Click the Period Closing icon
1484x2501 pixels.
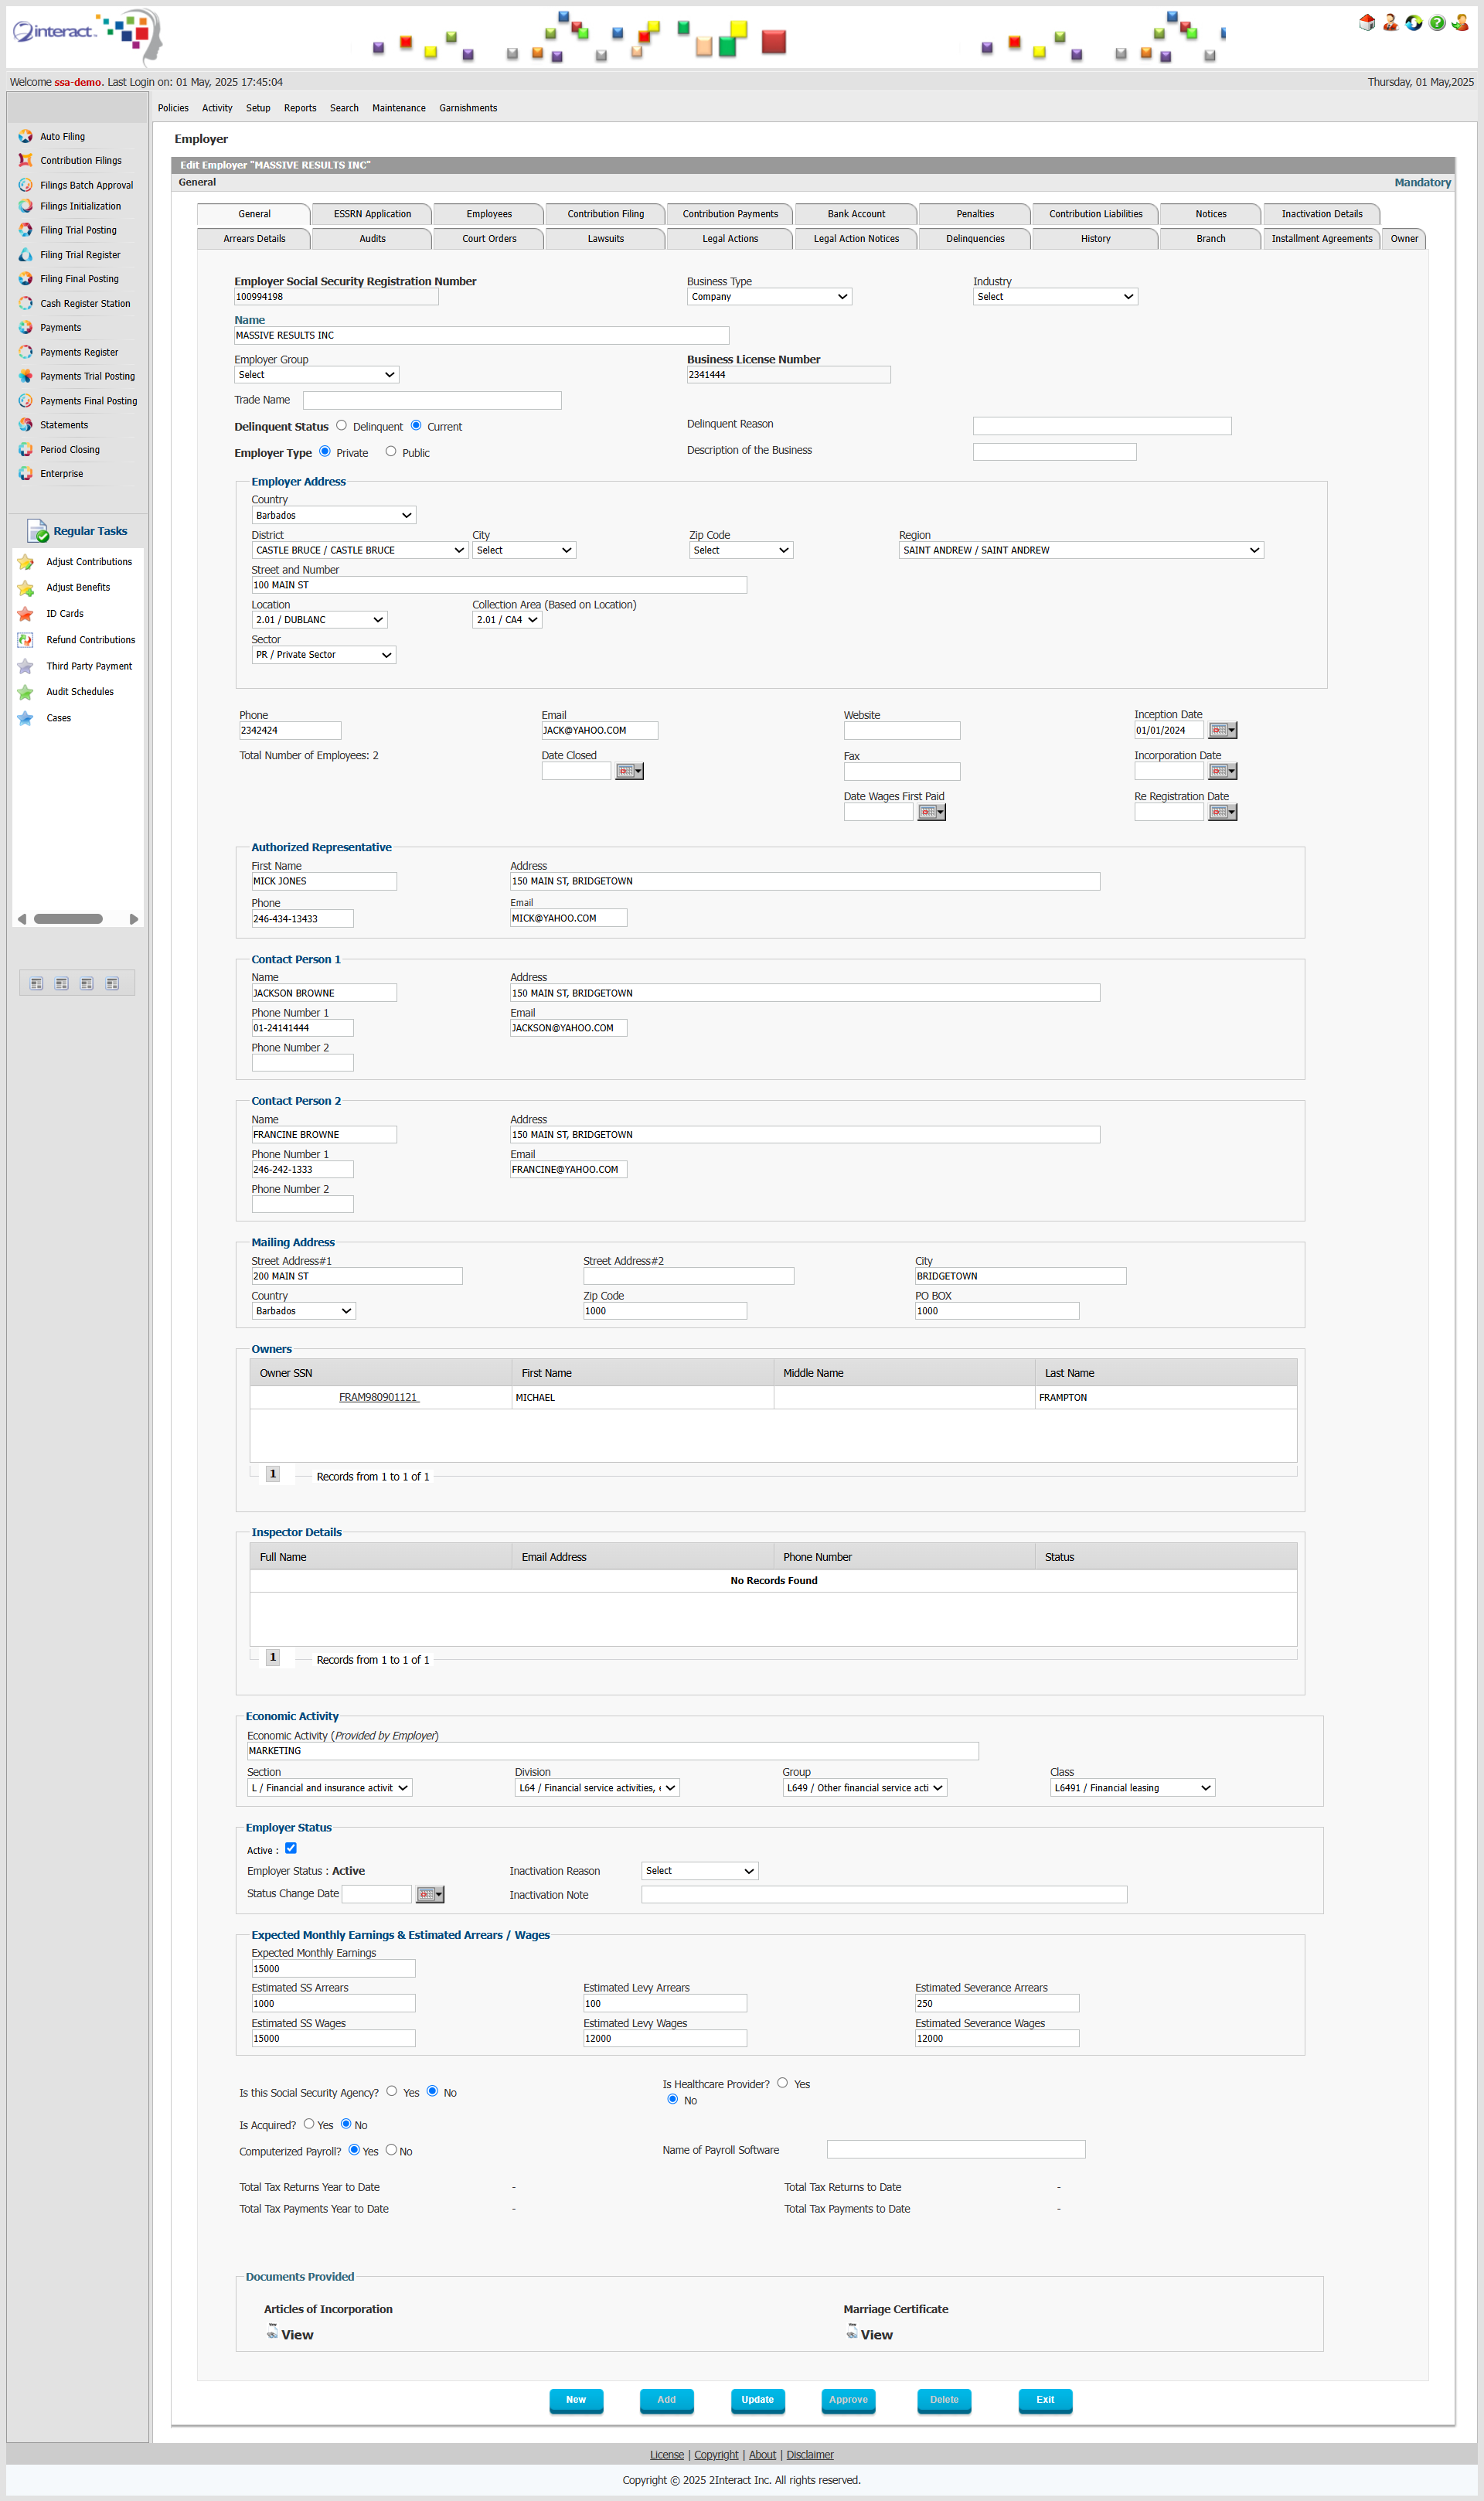pyautogui.click(x=25, y=449)
